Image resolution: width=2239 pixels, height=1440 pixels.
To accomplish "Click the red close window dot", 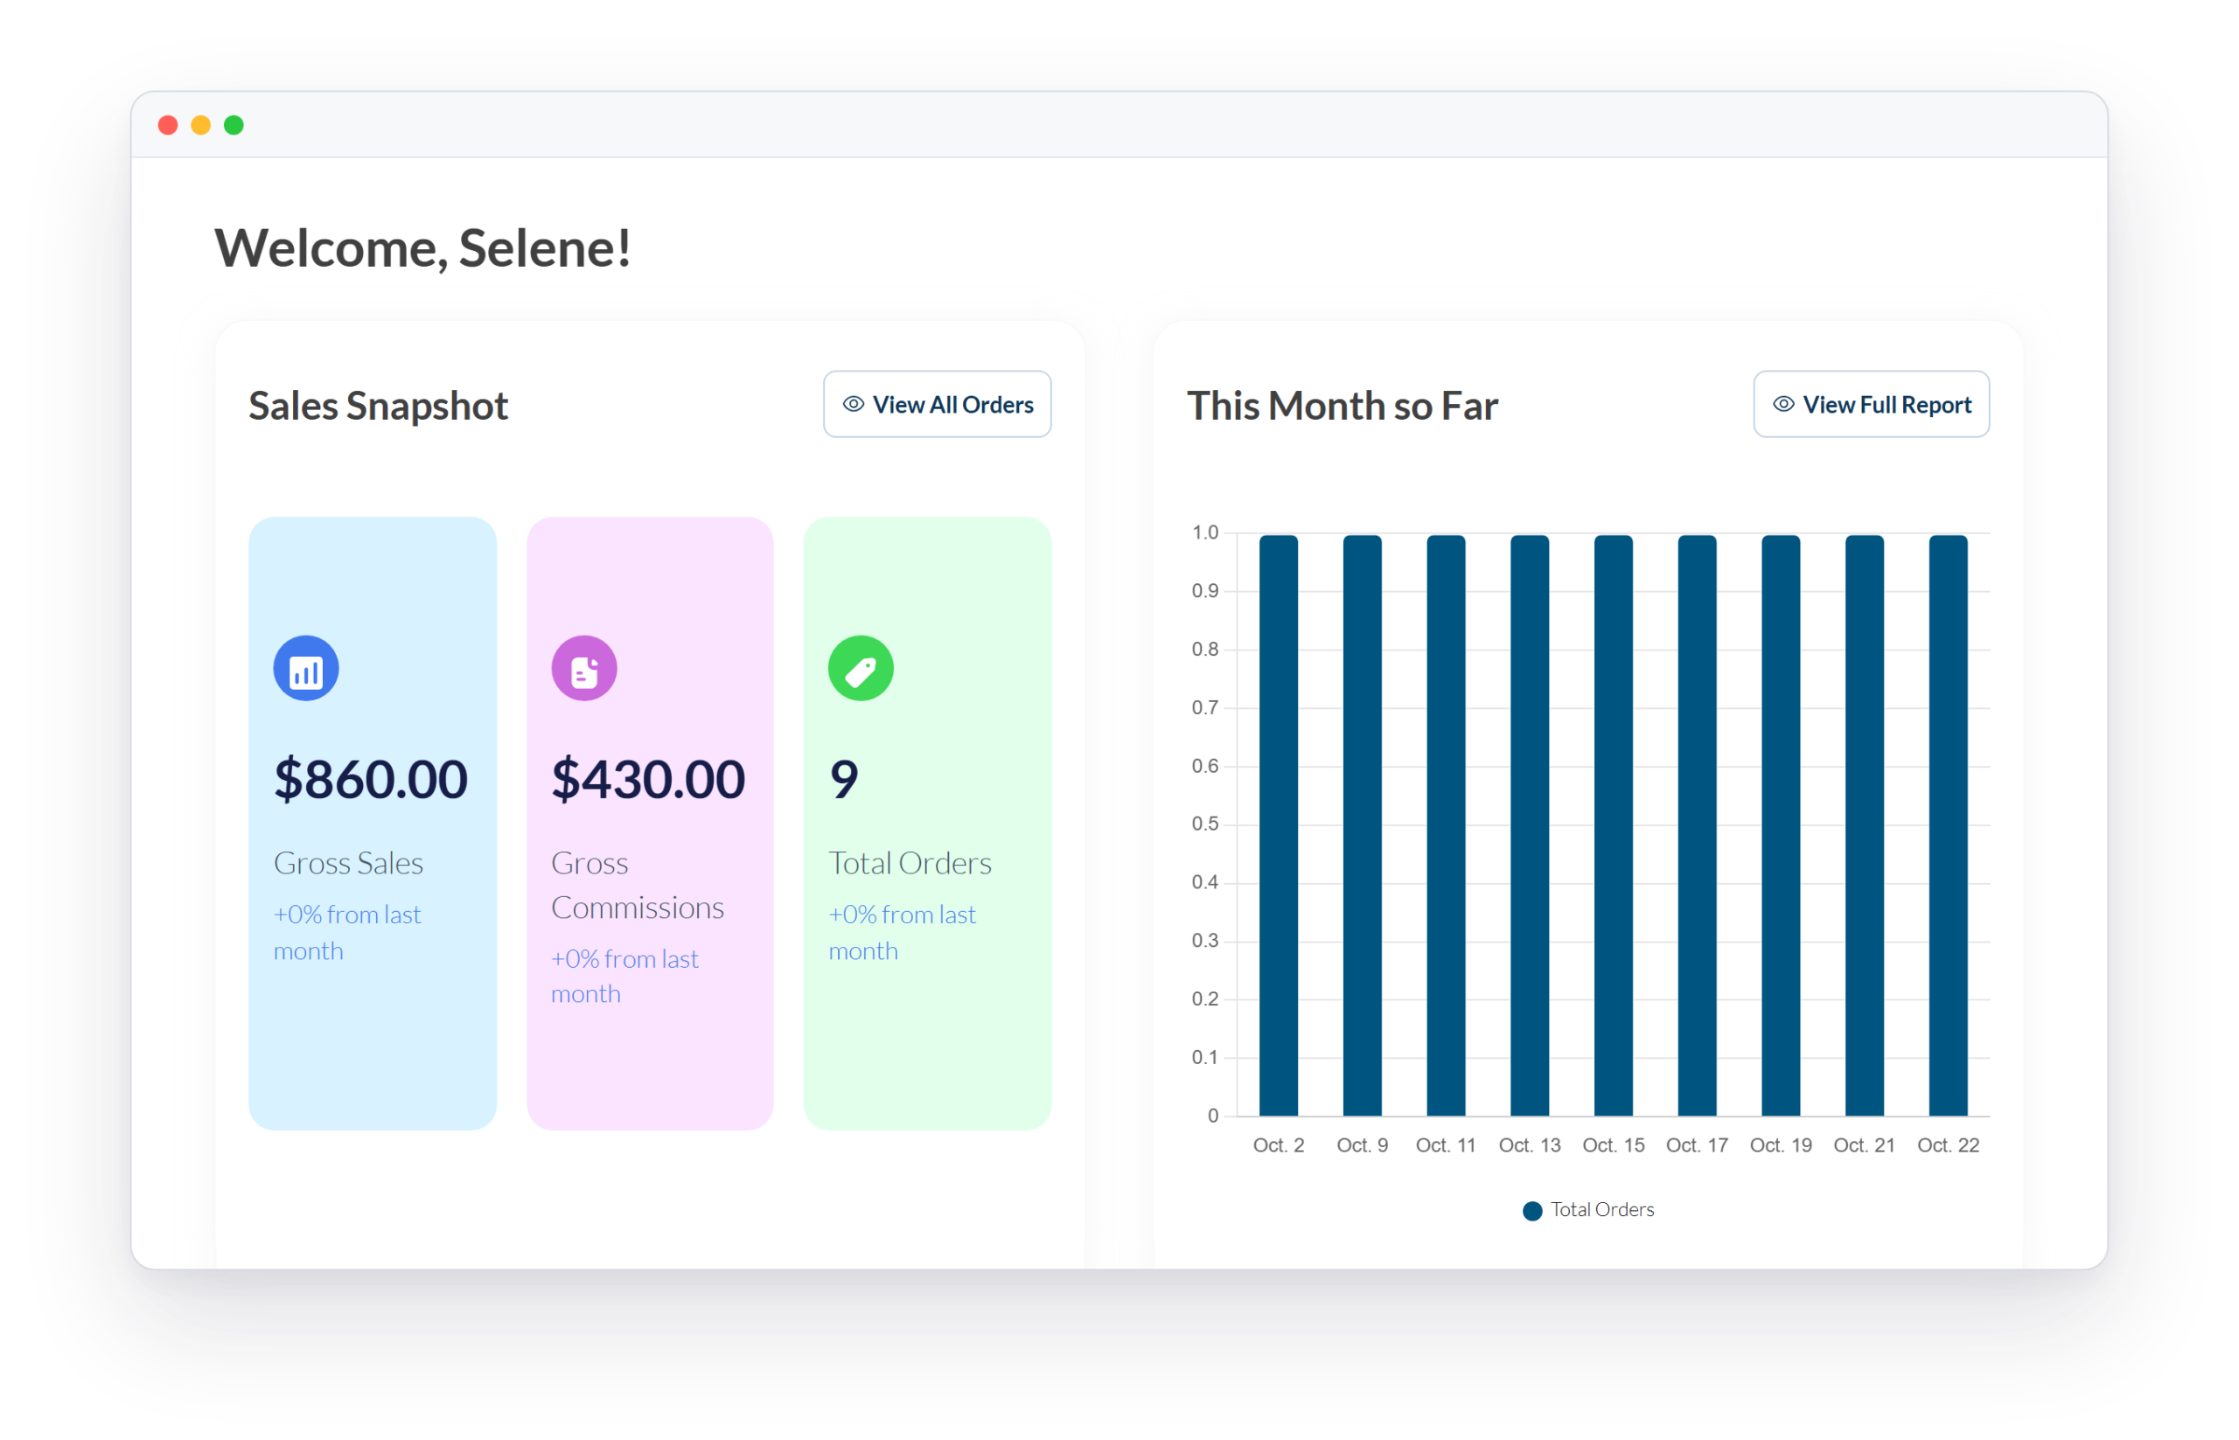I will [168, 125].
